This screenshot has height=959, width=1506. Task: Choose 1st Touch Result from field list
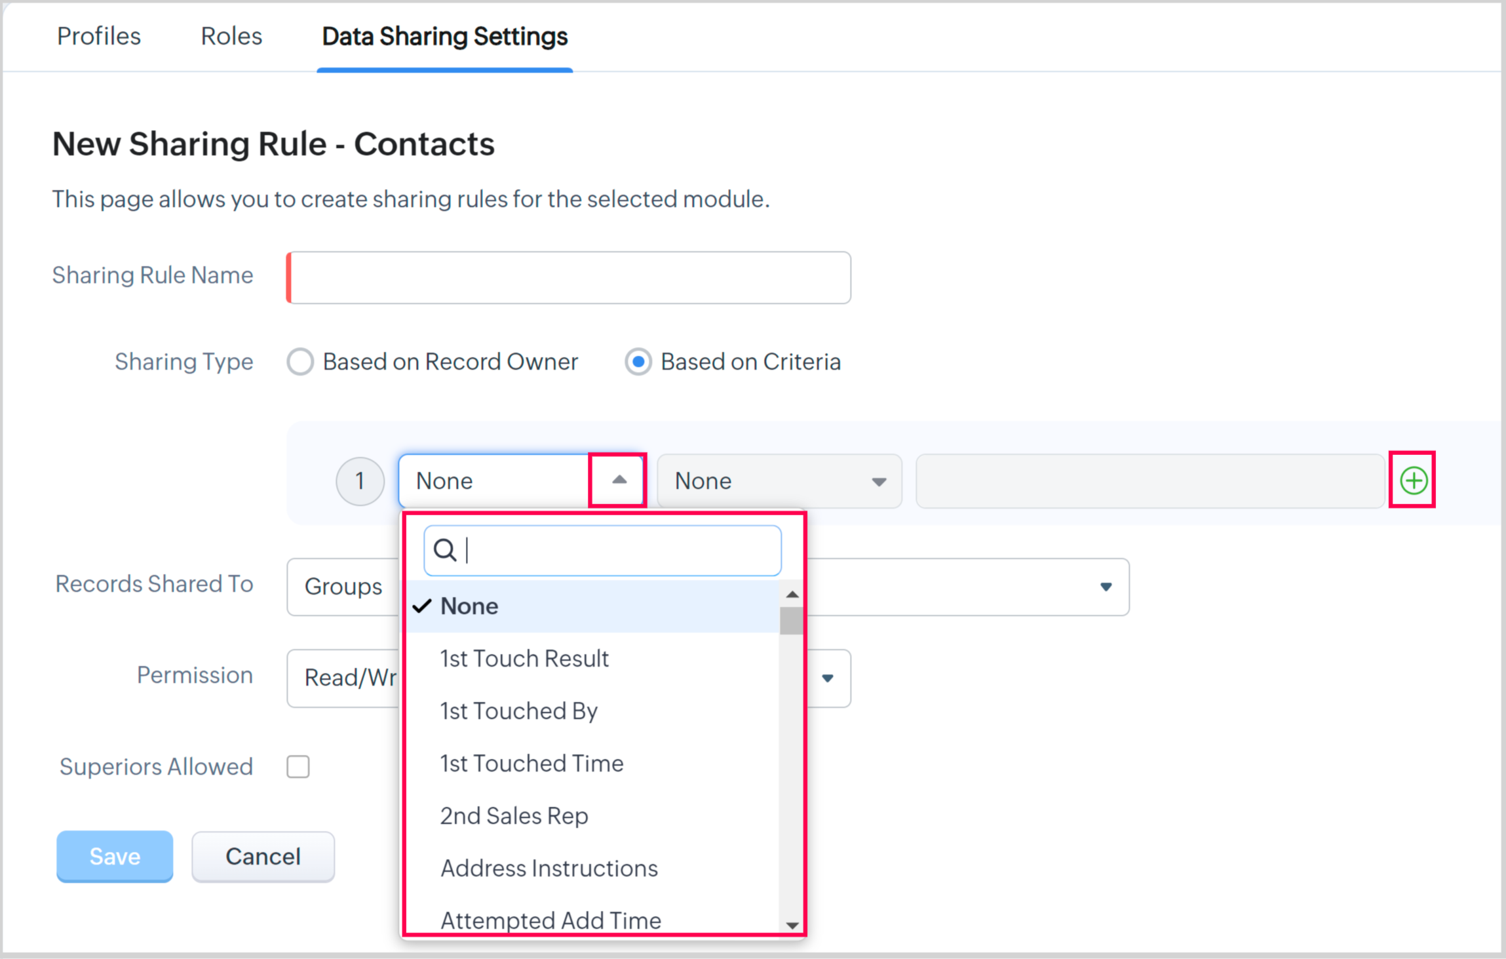click(x=524, y=658)
